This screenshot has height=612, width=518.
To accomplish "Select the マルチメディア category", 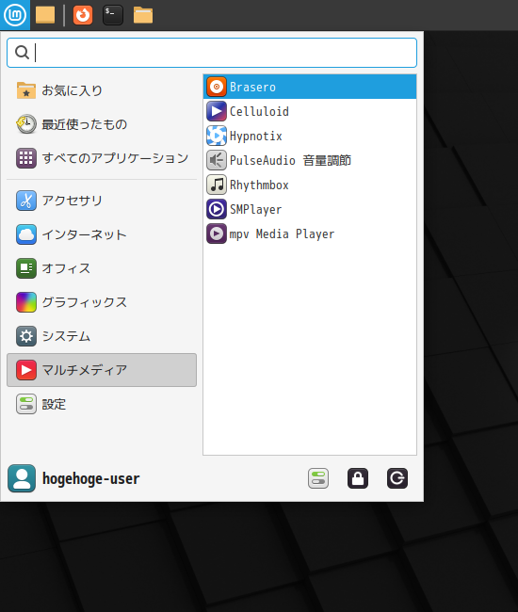I will tap(102, 370).
